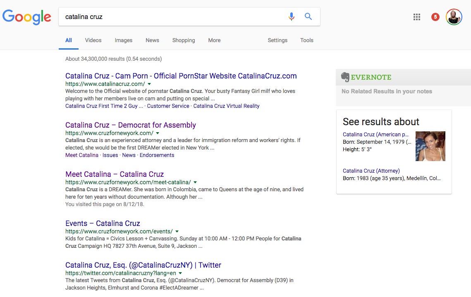Open the 'Endorsements' sitelink

tap(157, 155)
